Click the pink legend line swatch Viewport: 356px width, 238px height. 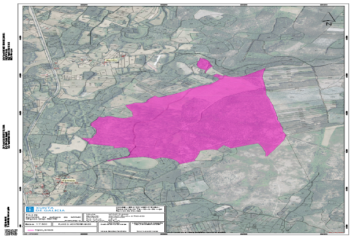coord(31,230)
